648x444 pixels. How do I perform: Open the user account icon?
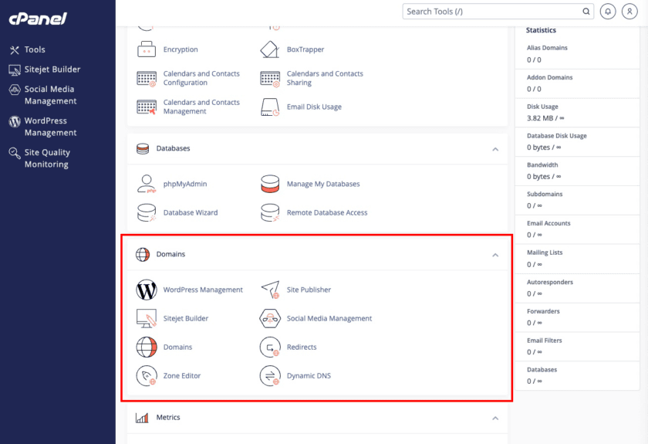coord(629,12)
